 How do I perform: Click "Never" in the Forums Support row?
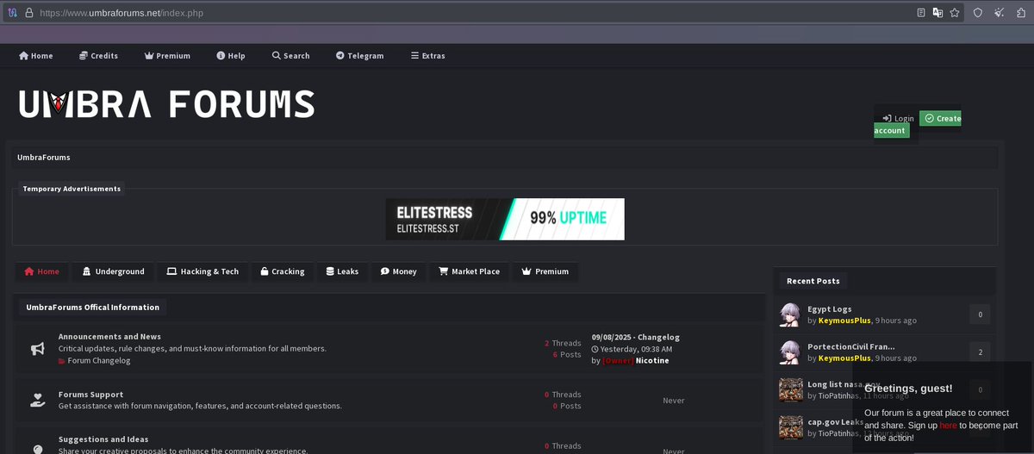pyautogui.click(x=674, y=401)
